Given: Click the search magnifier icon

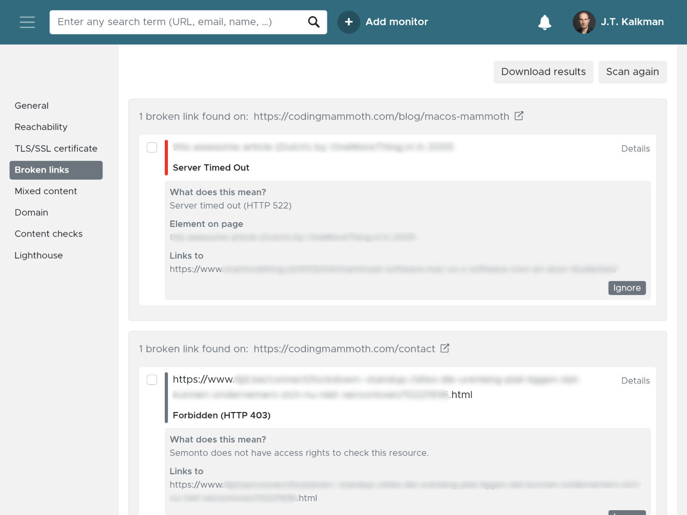Looking at the screenshot, I should [314, 22].
